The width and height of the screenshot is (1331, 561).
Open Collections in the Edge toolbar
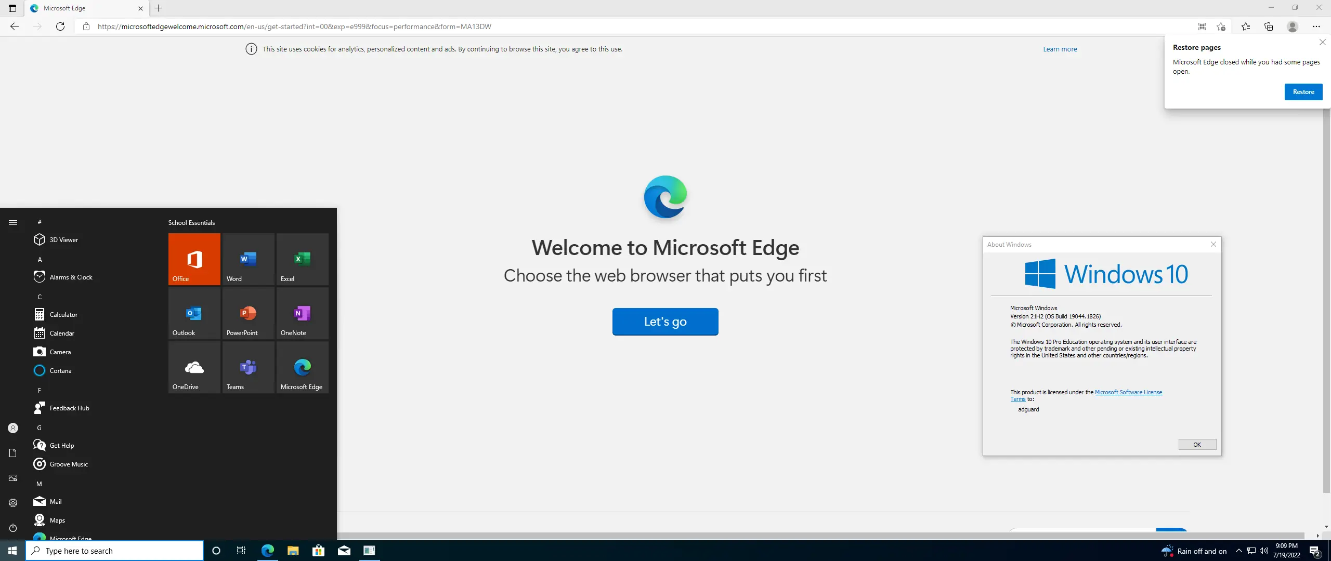point(1269,26)
